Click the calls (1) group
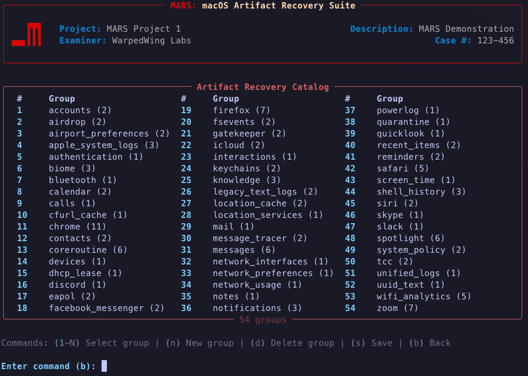 click(x=72, y=203)
